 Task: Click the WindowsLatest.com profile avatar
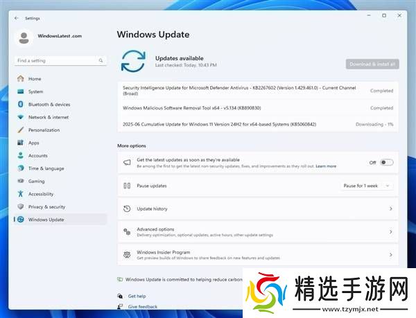[x=24, y=38]
